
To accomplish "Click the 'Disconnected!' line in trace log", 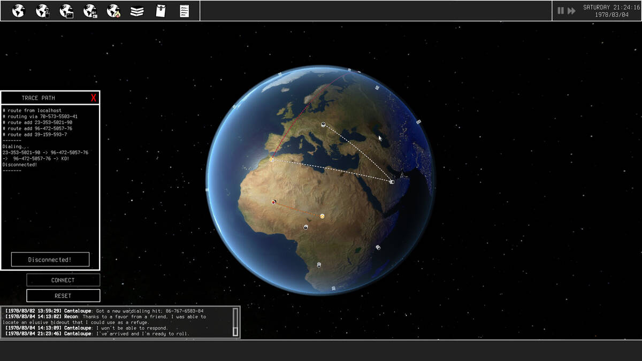I will (20, 165).
